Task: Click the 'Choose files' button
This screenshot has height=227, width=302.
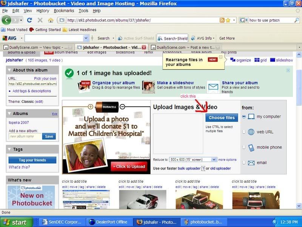Action: pos(222,118)
